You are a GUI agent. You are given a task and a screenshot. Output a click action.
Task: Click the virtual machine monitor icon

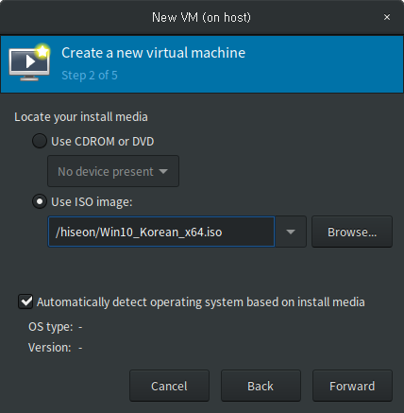coord(29,61)
